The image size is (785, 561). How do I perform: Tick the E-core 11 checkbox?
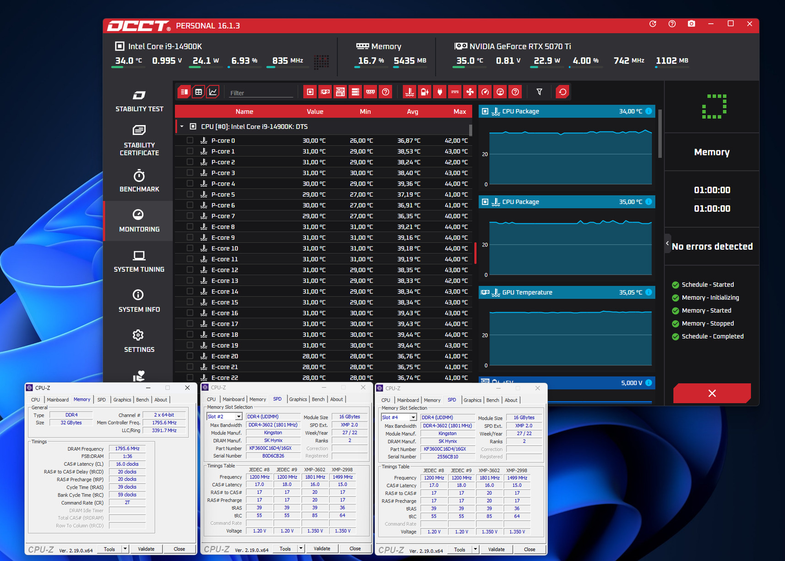coord(190,259)
